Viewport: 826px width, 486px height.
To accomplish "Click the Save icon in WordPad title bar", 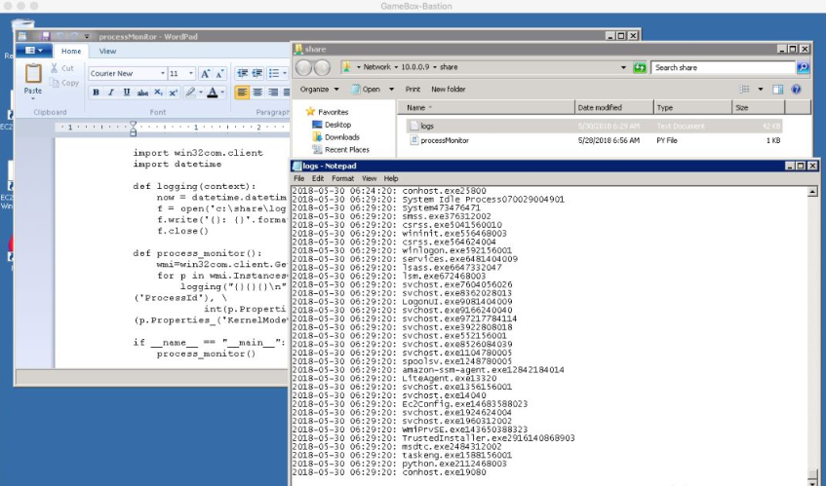I will pos(45,36).
